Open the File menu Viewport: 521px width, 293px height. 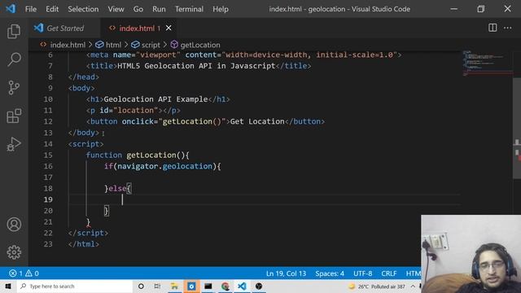pyautogui.click(x=31, y=9)
